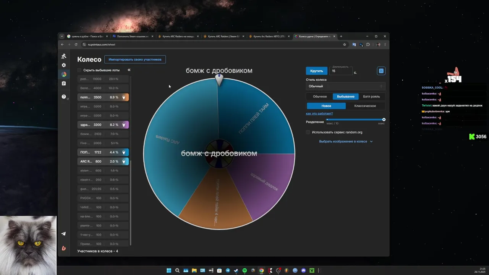The image size is (489, 275).
Task: Click the dice randomize icon button
Action: coord(381,71)
